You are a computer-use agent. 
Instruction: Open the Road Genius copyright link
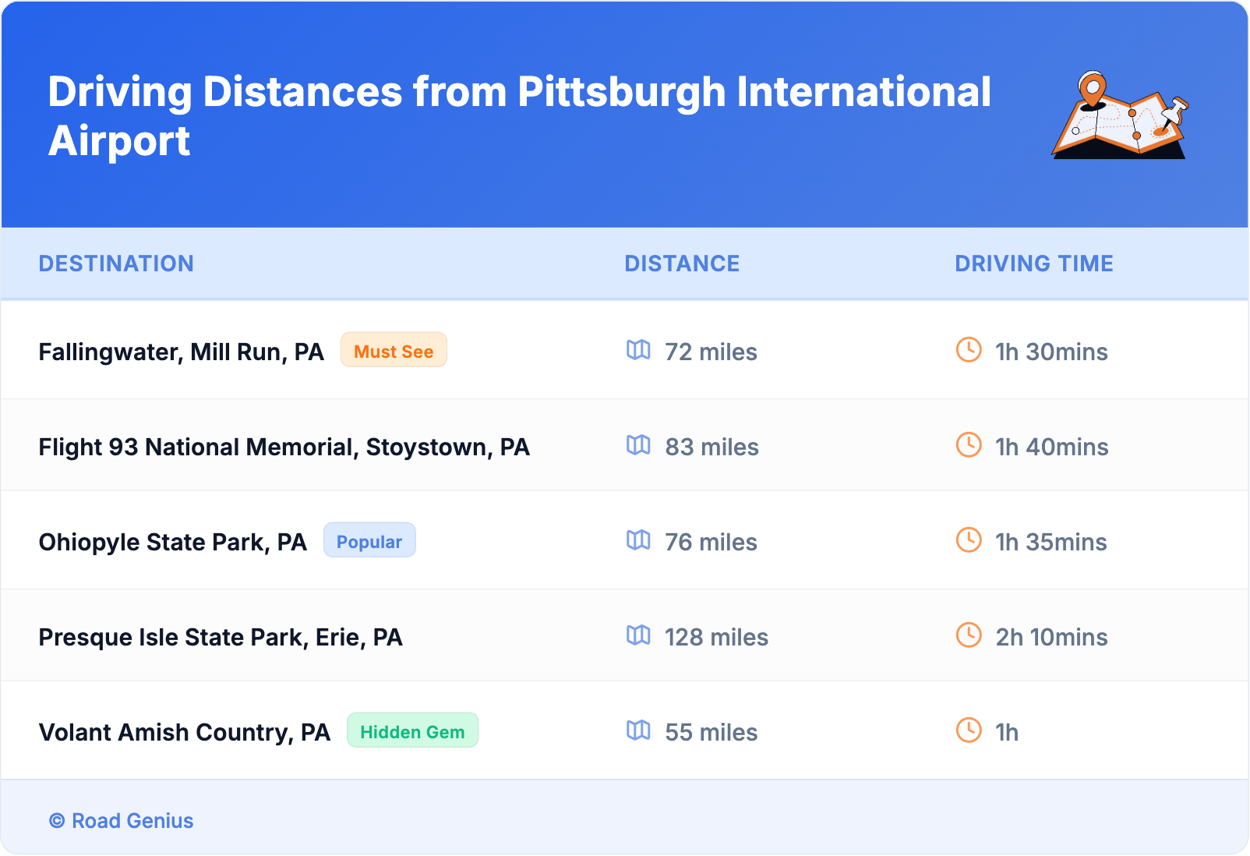(122, 820)
